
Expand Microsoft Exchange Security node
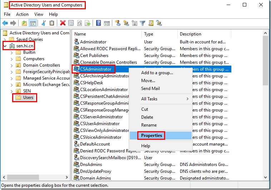(11, 85)
